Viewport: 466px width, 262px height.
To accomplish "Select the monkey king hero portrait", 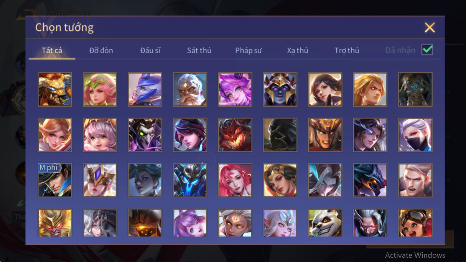I will [x=55, y=222].
